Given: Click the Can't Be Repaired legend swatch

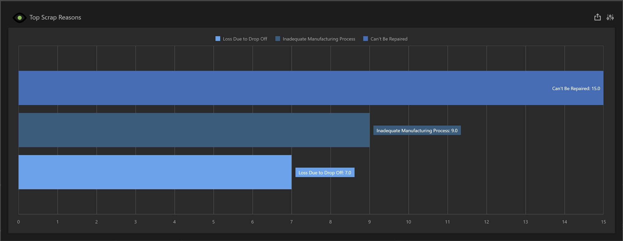Looking at the screenshot, I should coord(365,39).
